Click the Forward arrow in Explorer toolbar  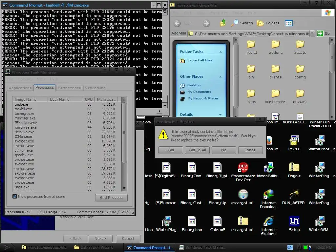[206, 23]
